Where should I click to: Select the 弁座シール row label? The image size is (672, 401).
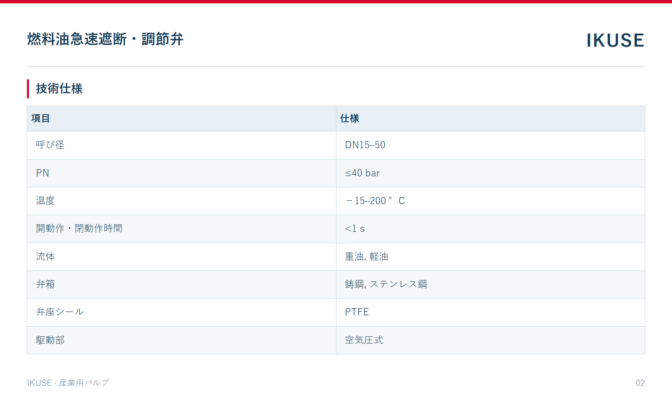pos(60,312)
